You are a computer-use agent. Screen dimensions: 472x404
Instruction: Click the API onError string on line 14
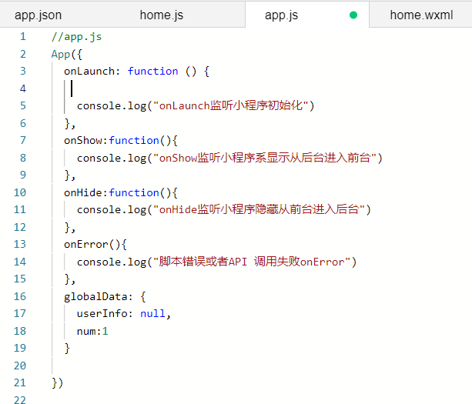tap(252, 262)
